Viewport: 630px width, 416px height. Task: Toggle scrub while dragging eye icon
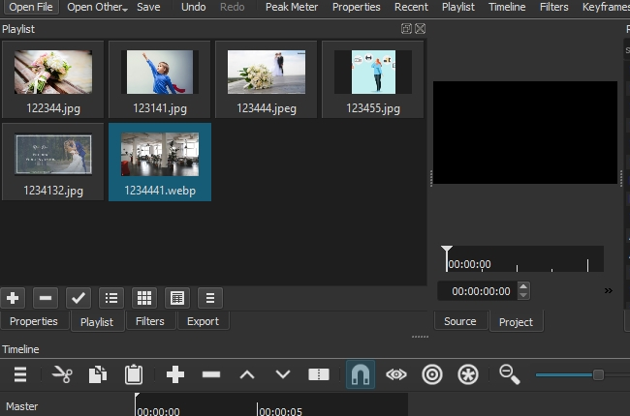396,374
